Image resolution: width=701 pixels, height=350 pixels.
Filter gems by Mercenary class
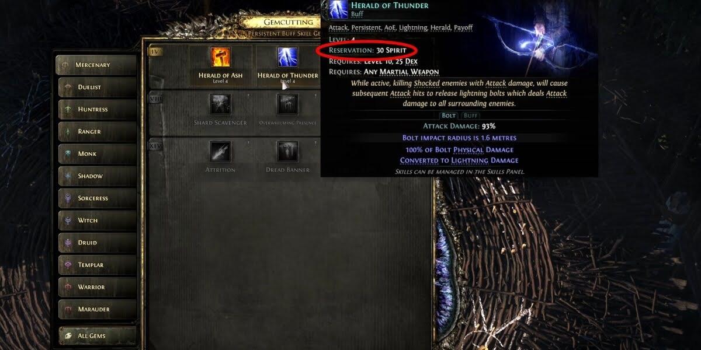point(96,65)
